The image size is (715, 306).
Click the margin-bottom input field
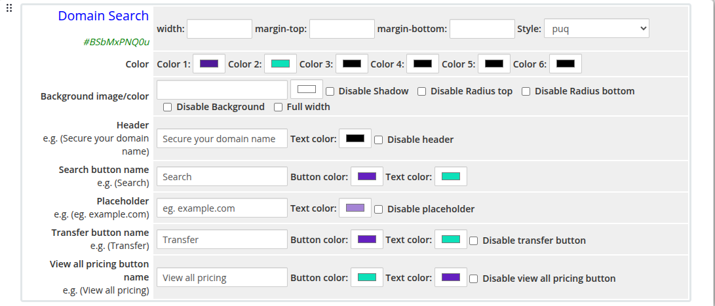point(482,29)
